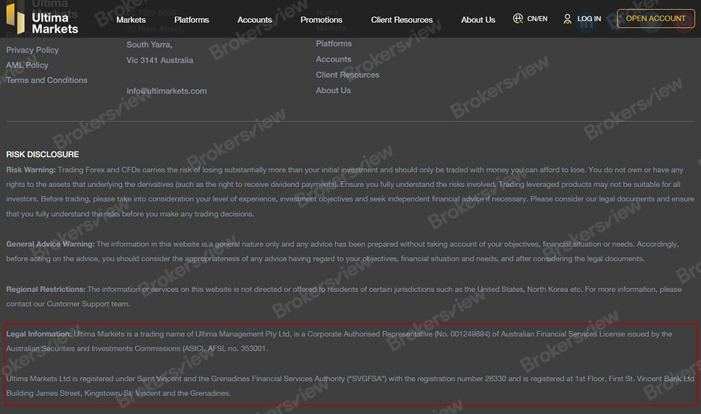Open the Privacy Policy link
This screenshot has height=414, width=701.
(32, 50)
